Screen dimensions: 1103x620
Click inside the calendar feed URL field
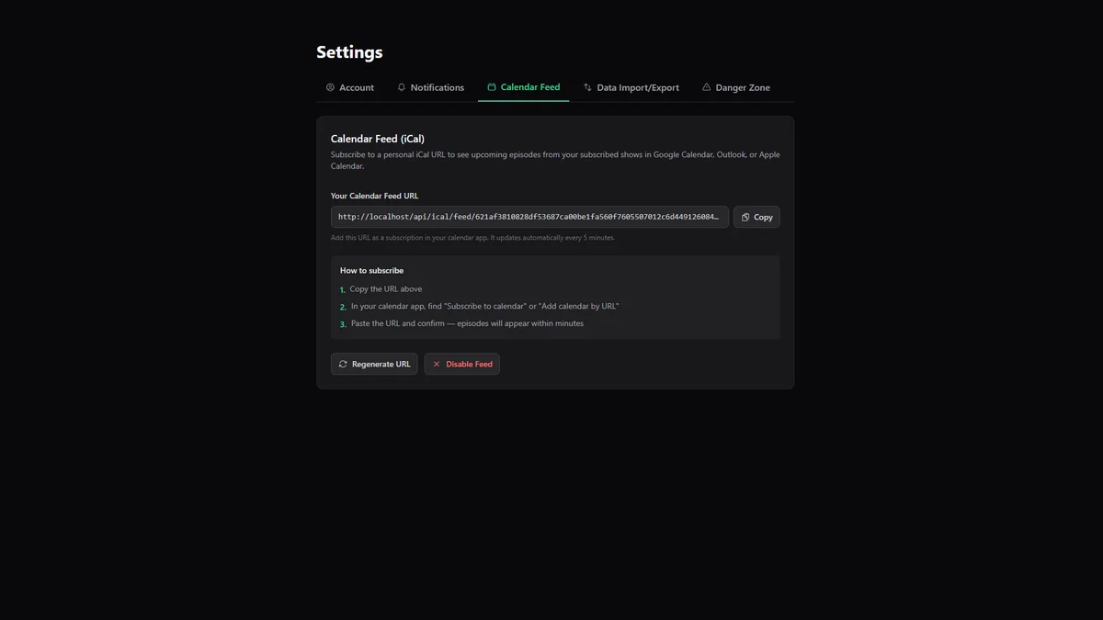tap(529, 218)
